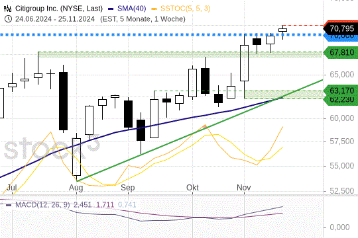Click the green price label 63,170
Image resolution: width=358 pixels, height=238 pixels.
pos(341,91)
